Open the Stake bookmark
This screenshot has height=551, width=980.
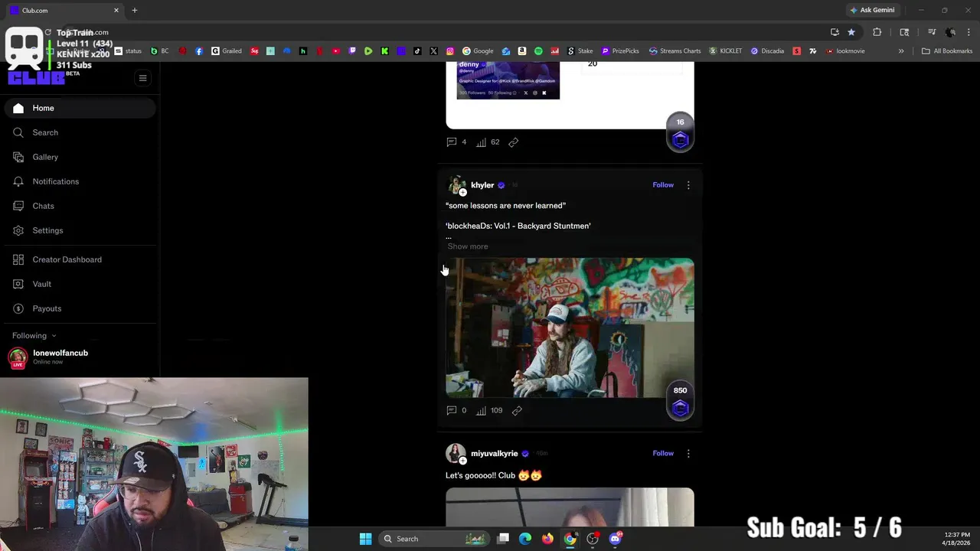pyautogui.click(x=580, y=51)
